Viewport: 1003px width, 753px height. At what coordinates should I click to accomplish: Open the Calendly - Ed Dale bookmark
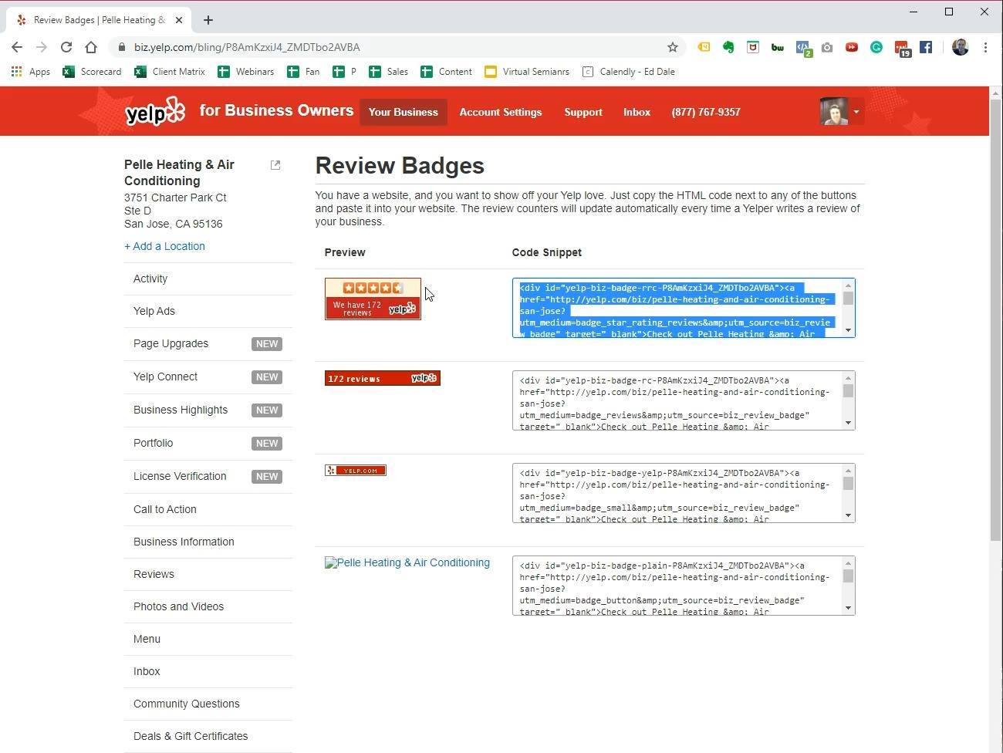point(628,72)
